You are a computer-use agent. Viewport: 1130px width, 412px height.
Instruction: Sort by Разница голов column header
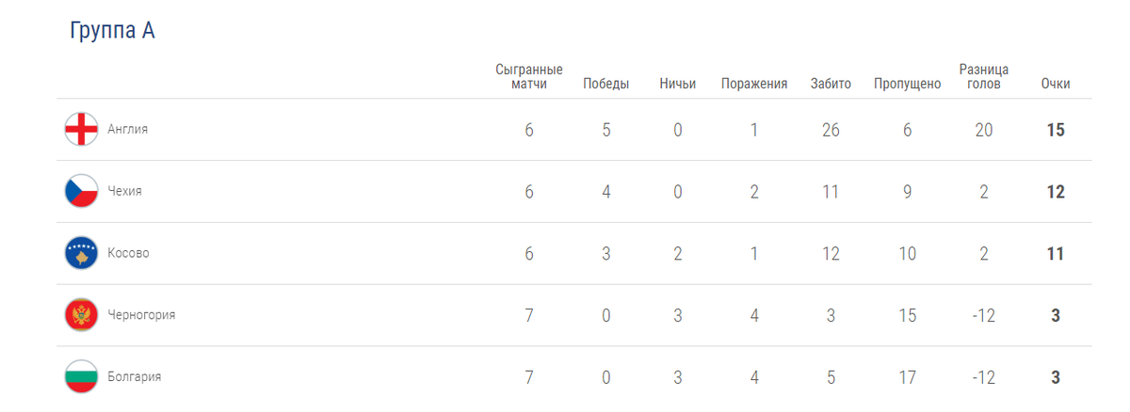(x=984, y=76)
